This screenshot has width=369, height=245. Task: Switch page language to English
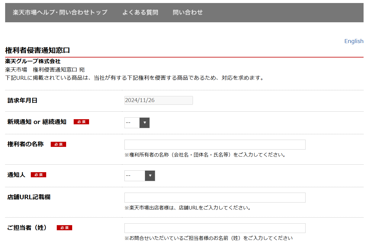tap(354, 41)
